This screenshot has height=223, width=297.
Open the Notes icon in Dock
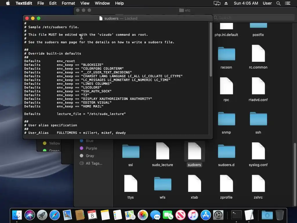click(105, 215)
